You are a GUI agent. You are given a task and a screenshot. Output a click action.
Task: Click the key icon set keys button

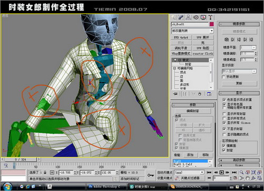[x=150, y=175]
